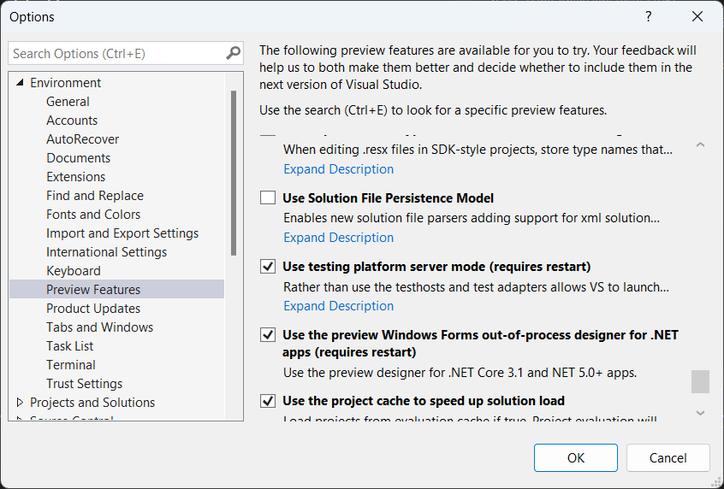The height and width of the screenshot is (489, 724).
Task: Select AutoRecover in the tree
Action: point(83,139)
